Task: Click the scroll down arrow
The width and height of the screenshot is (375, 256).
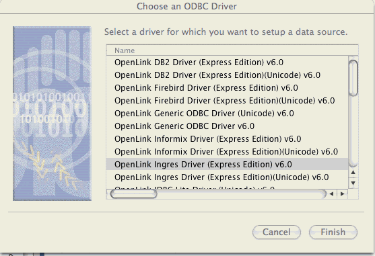Action: [353, 183]
